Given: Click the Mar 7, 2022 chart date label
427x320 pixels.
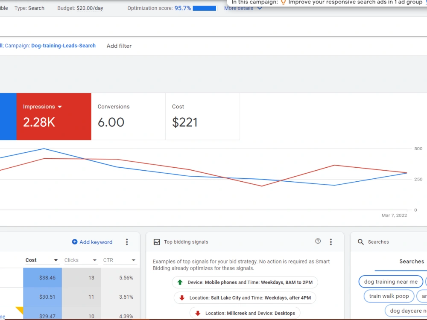Looking at the screenshot, I should click(x=394, y=215).
